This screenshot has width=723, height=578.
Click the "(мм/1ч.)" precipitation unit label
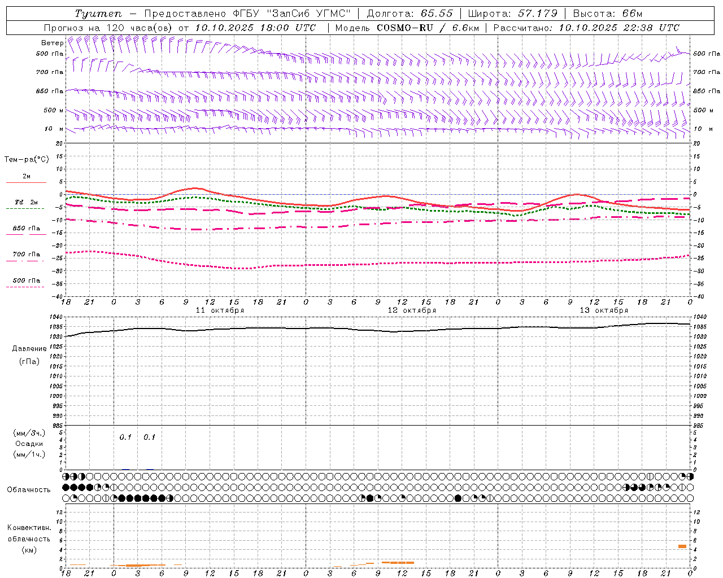29,454
